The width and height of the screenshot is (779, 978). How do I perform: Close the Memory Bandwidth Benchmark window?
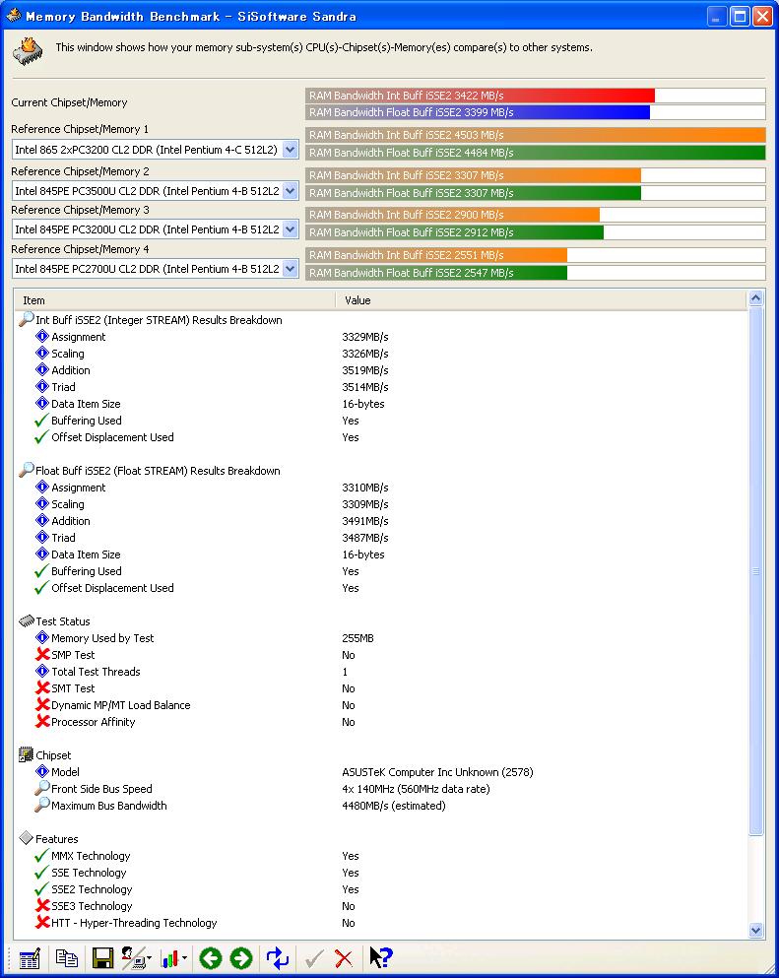[762, 16]
